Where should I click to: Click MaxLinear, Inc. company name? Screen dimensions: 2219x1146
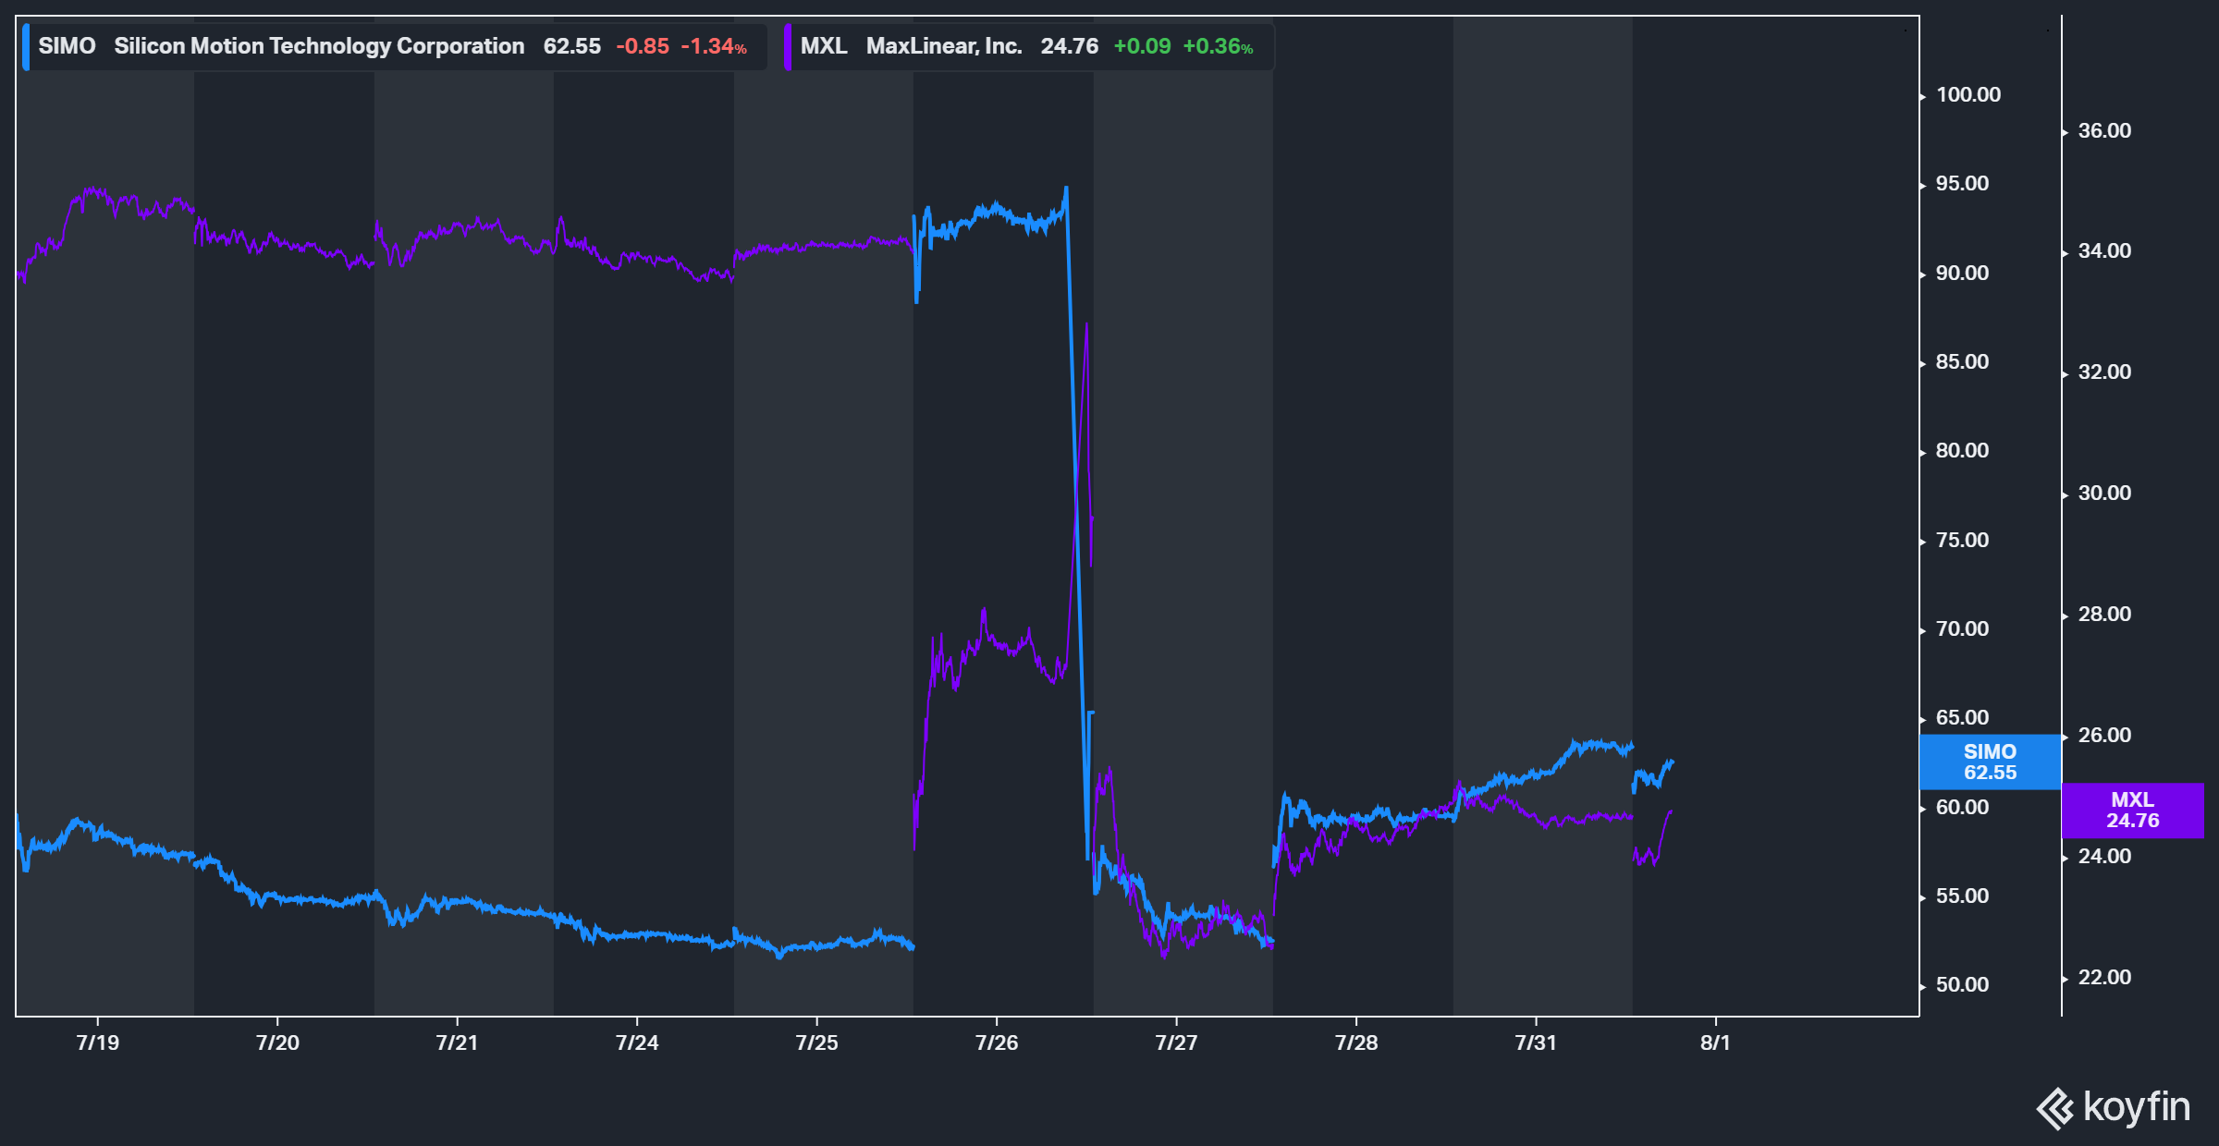(943, 46)
